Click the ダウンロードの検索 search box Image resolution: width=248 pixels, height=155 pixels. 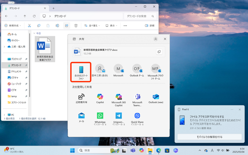(140, 16)
